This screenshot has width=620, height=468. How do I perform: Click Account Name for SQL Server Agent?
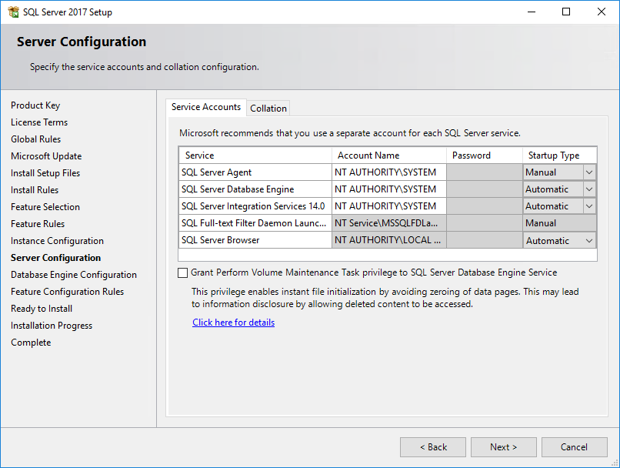[x=389, y=172]
